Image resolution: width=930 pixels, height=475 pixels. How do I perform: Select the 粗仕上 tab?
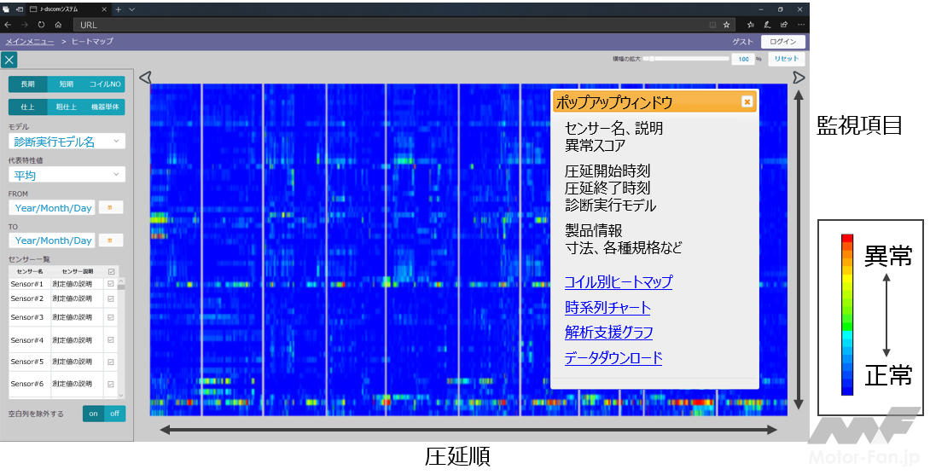(x=67, y=107)
